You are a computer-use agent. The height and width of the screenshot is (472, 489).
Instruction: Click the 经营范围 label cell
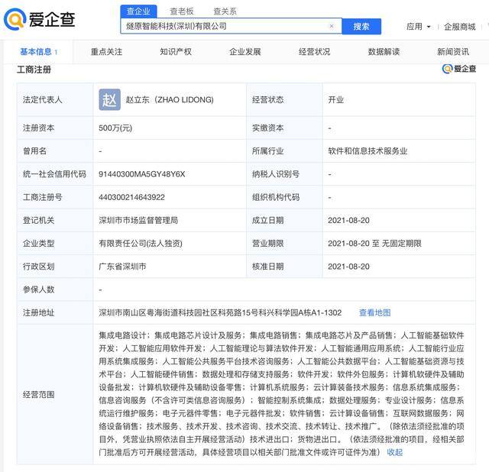[x=55, y=394]
